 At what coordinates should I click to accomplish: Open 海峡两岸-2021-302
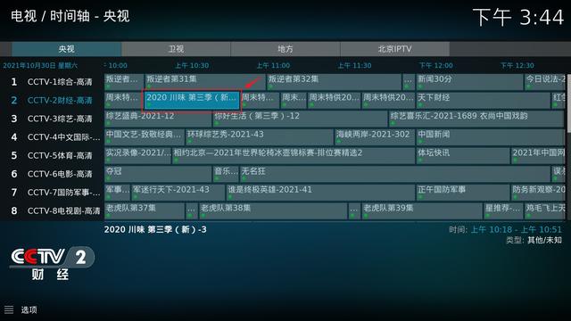click(x=375, y=137)
